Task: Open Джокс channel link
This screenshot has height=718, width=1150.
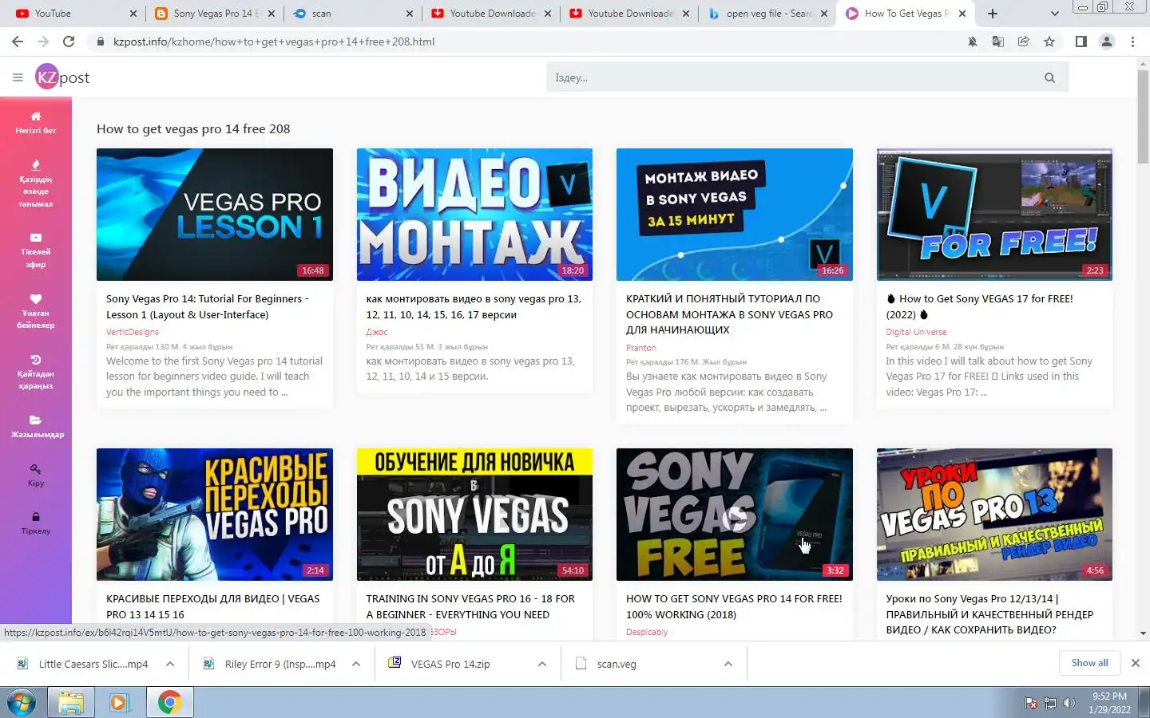Action: tap(377, 332)
